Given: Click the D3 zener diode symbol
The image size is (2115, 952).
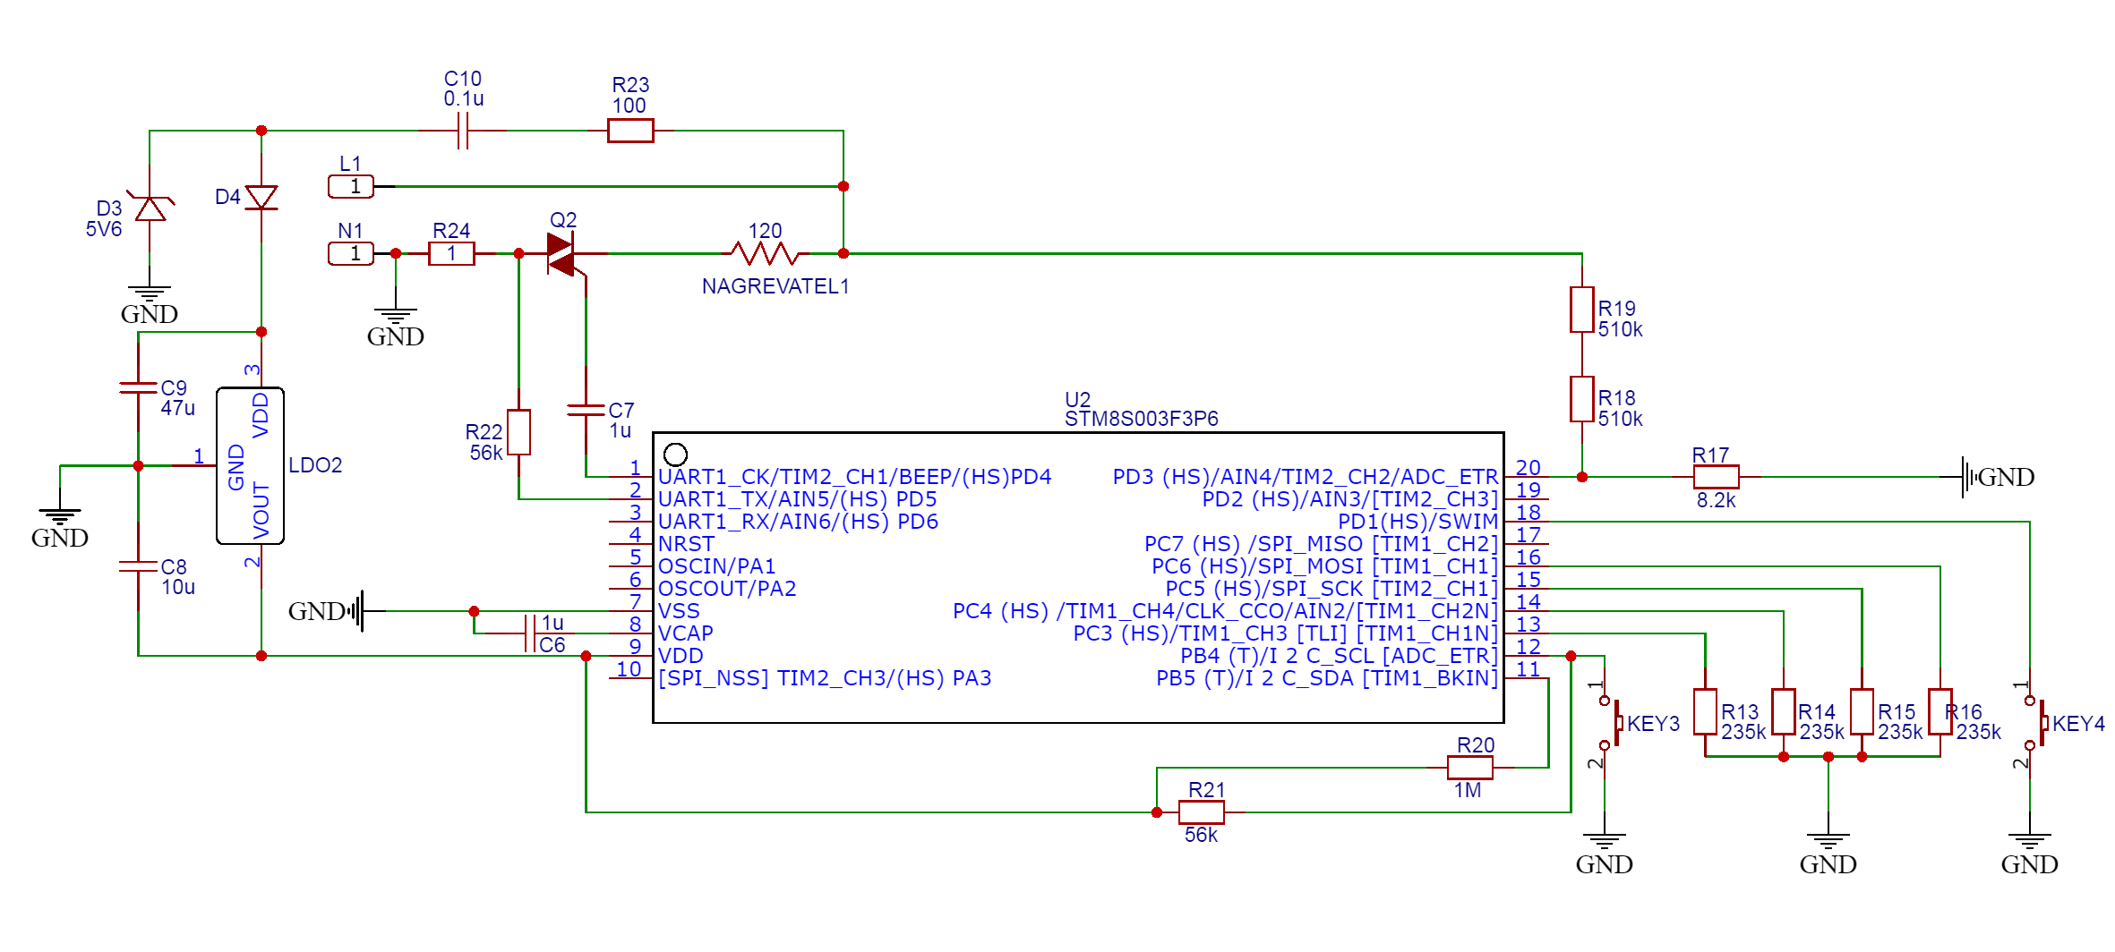Looking at the screenshot, I should tap(150, 208).
